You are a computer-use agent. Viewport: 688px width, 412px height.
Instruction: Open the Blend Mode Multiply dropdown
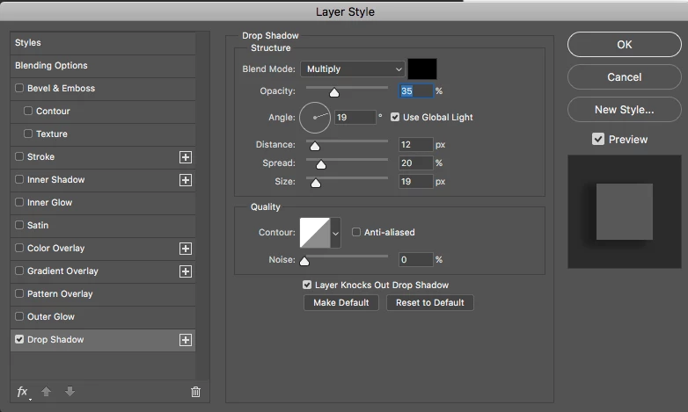point(352,69)
